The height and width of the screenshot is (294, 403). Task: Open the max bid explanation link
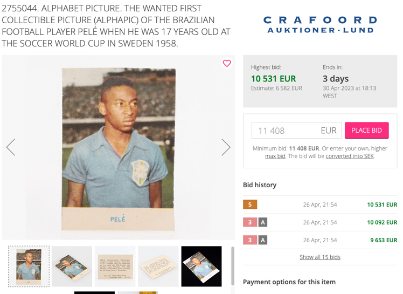(275, 156)
